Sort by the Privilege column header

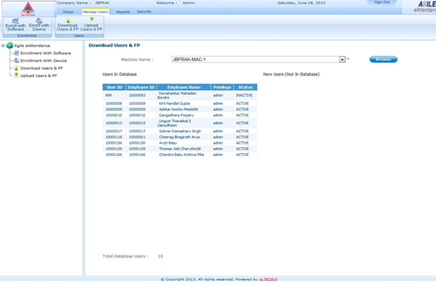222,87
